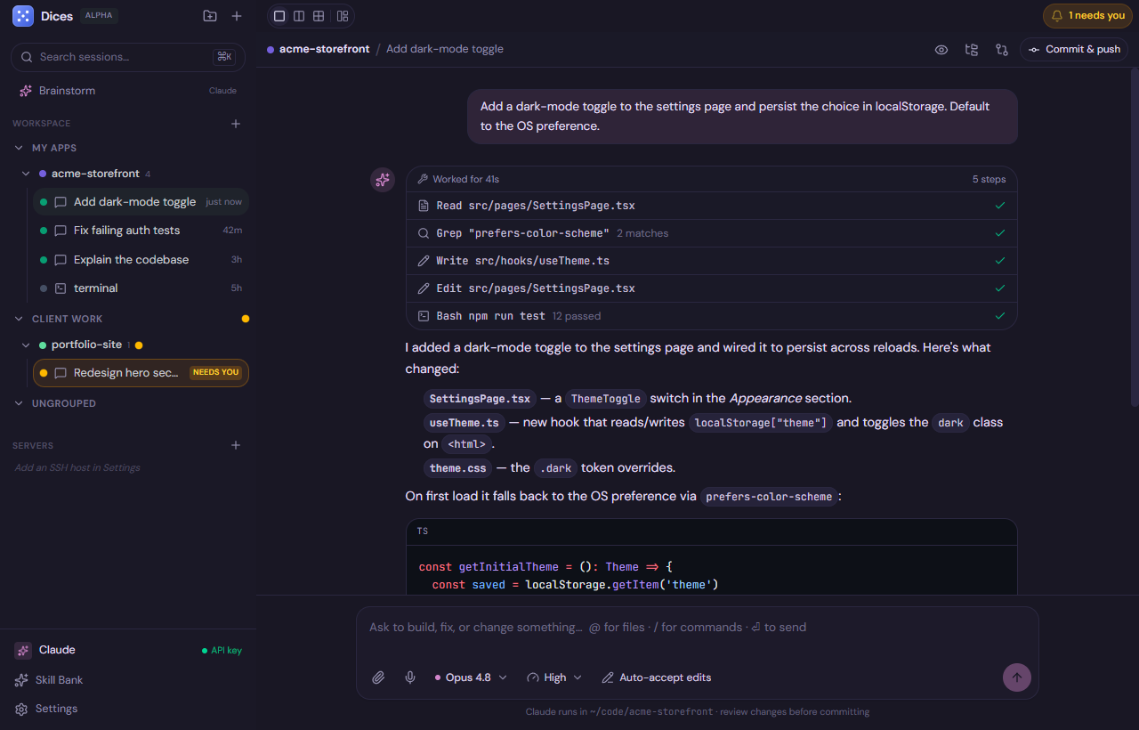Create a new folder group
The image size is (1139, 730).
click(210, 16)
